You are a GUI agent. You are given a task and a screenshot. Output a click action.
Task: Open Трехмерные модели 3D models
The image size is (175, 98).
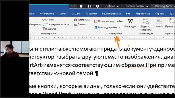(x=56, y=24)
